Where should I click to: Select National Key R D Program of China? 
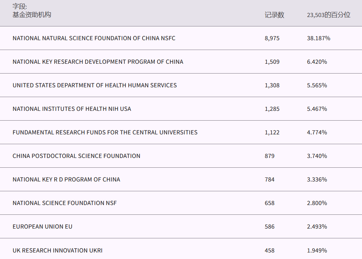point(66,179)
